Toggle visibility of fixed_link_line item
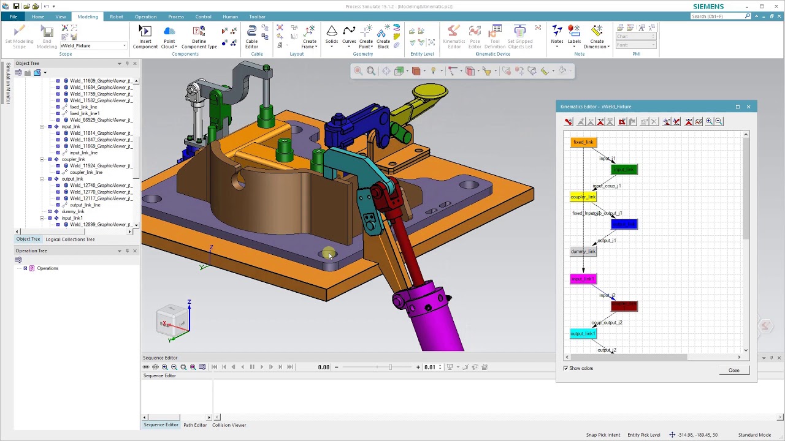The width and height of the screenshot is (785, 441). tap(58, 107)
